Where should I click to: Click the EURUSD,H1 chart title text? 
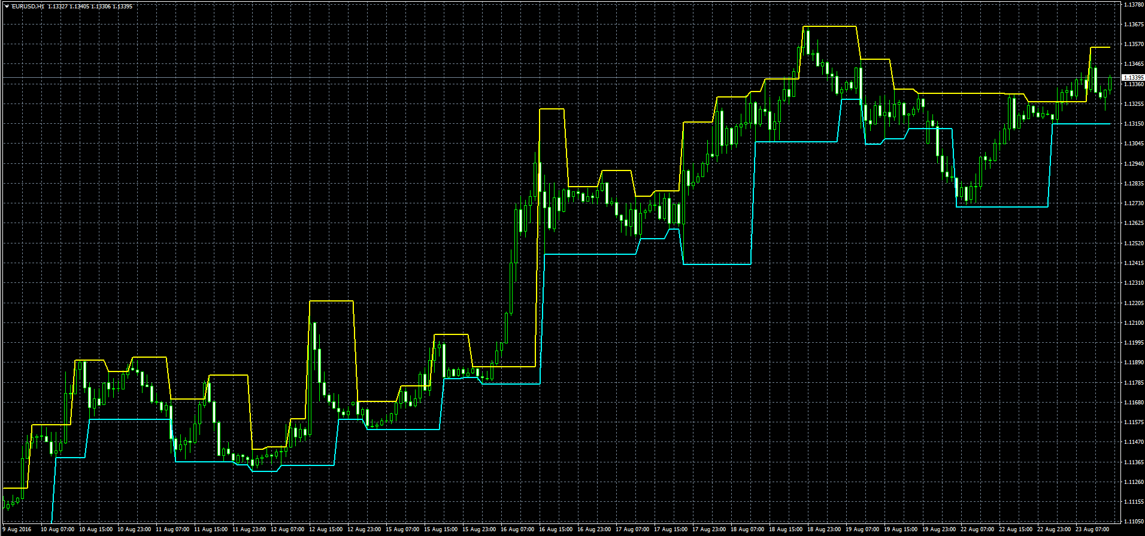[28, 6]
